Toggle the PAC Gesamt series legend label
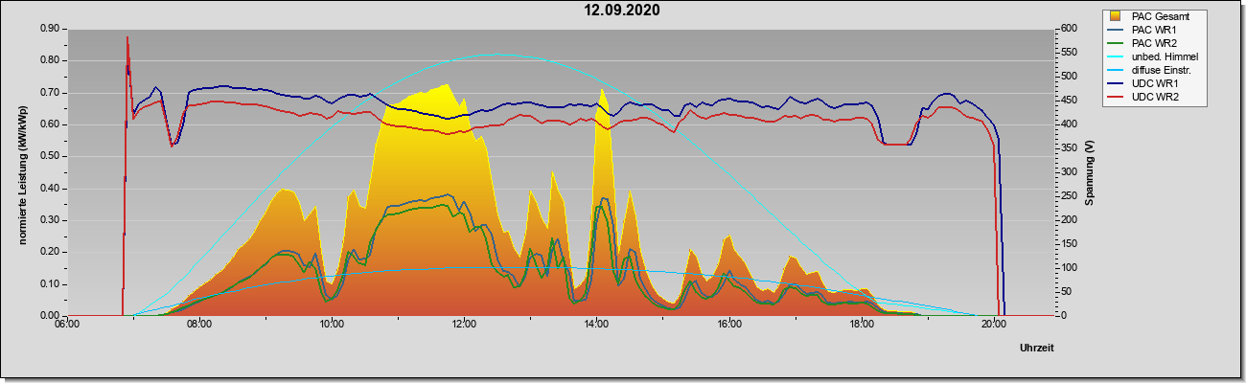The height and width of the screenshot is (383, 1246). tap(1162, 16)
